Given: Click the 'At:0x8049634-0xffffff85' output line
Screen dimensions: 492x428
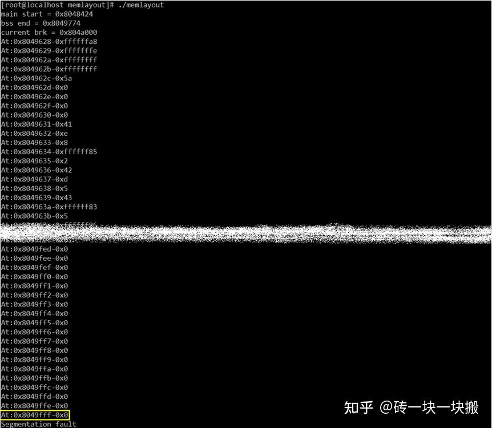Looking at the screenshot, I should click(x=49, y=152).
